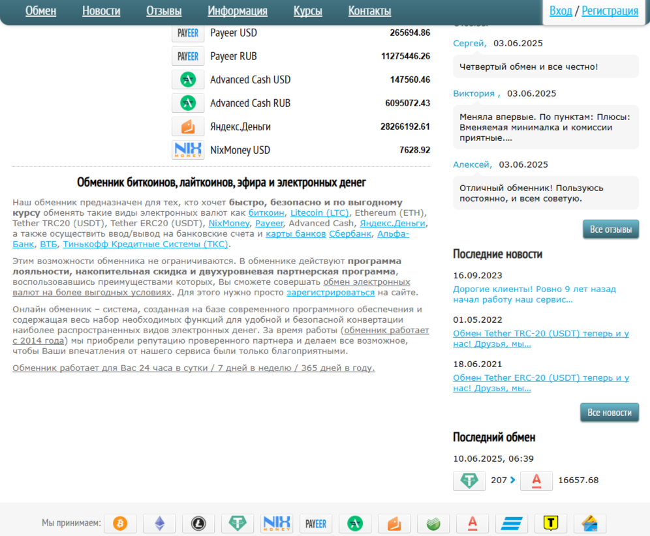Viewport: 650px width, 536px height.
Task: Open the Сбербанк text link
Action: 350,233
